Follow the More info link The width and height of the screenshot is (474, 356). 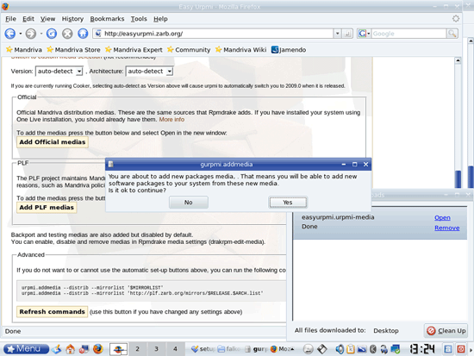pos(172,120)
